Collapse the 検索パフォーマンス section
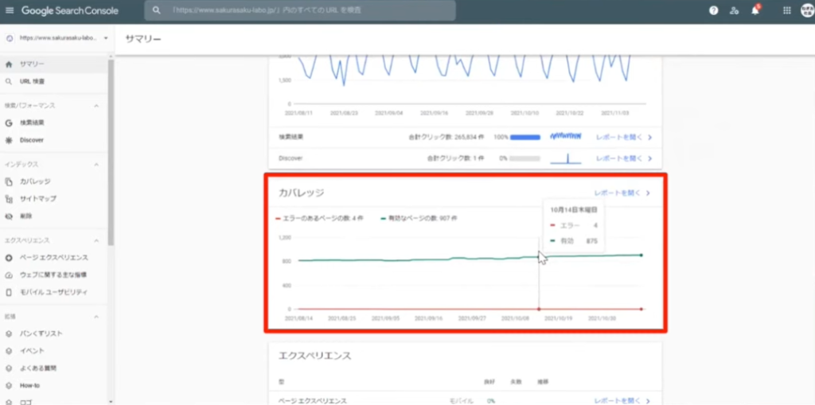The height and width of the screenshot is (405, 815). pos(96,106)
